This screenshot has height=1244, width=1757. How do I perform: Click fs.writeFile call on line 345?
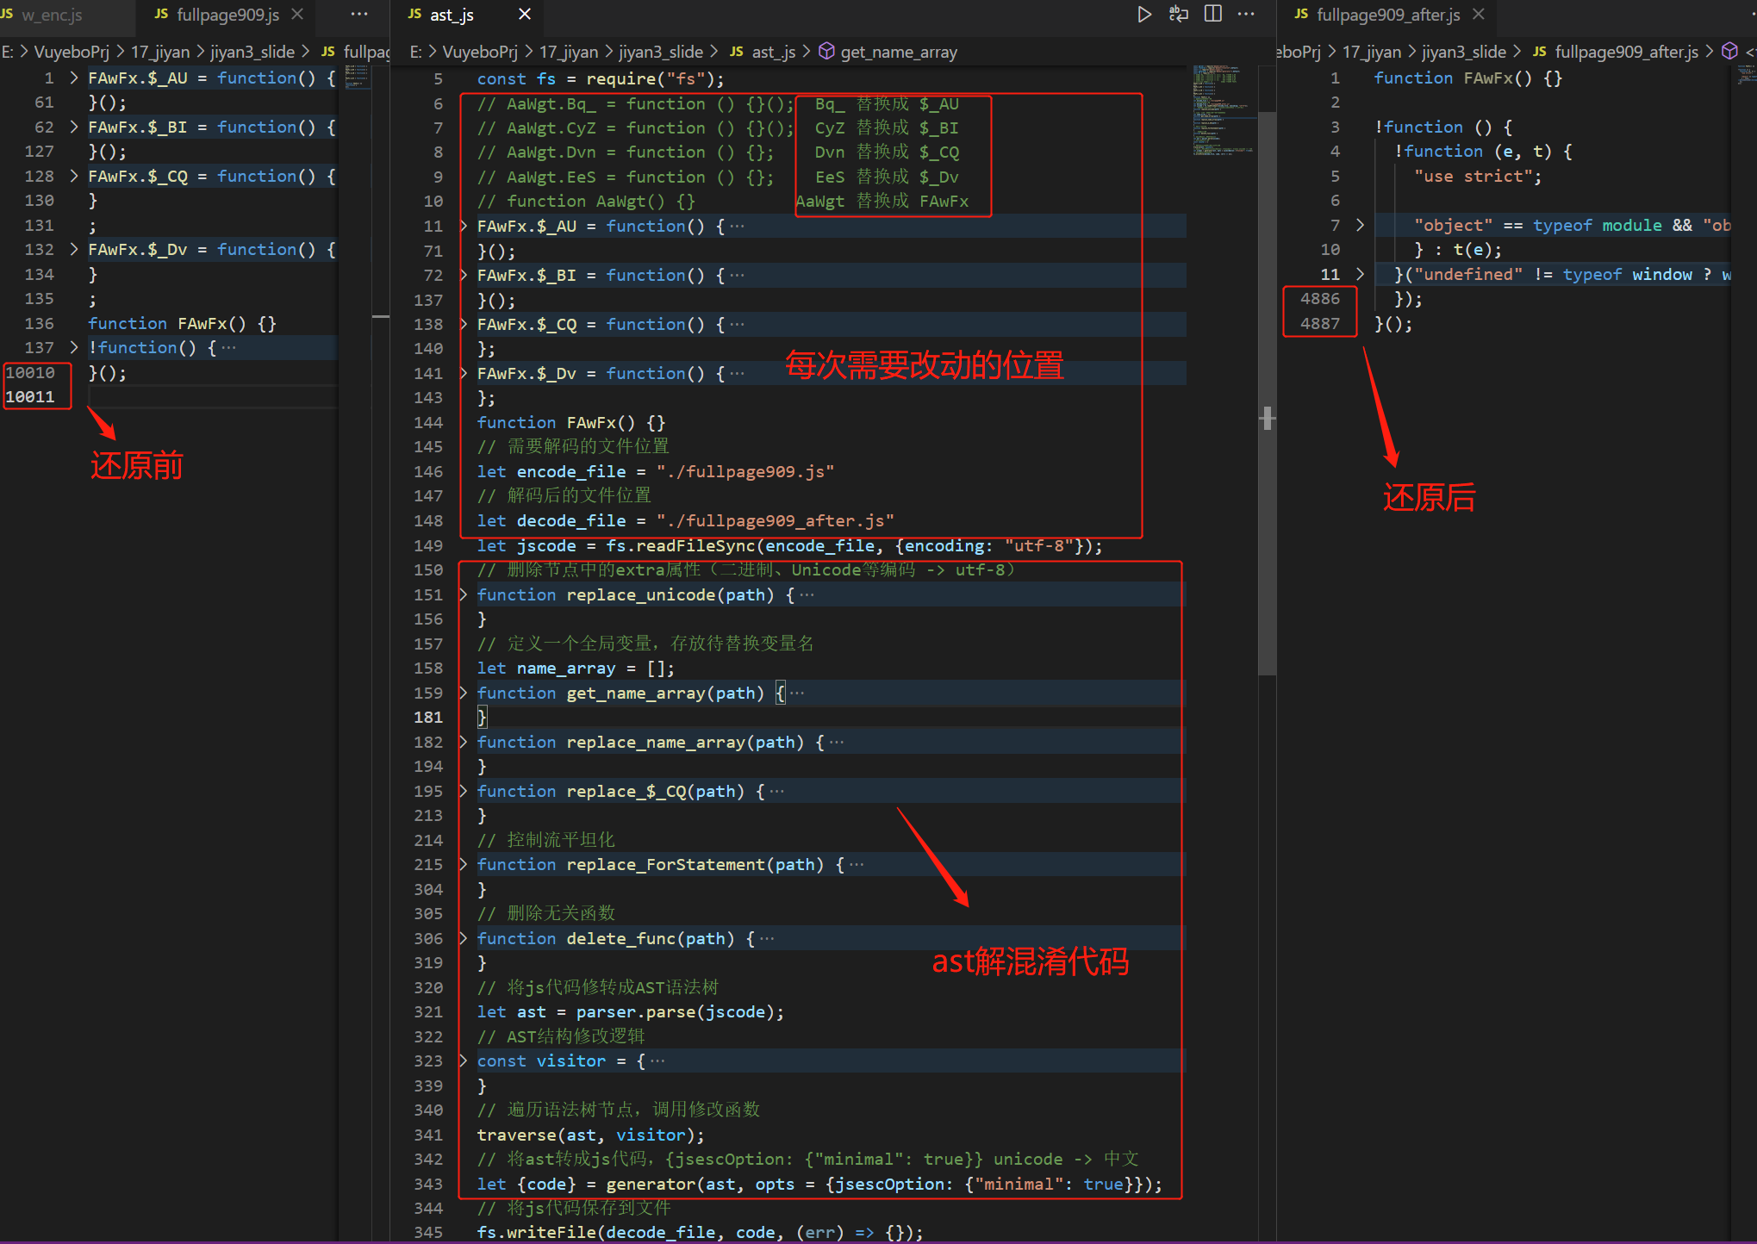700,1233
